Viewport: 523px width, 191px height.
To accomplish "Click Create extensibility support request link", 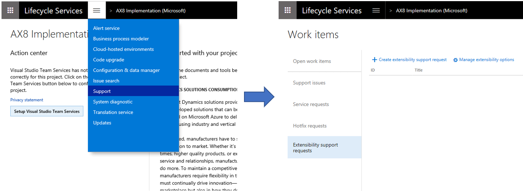I will [x=413, y=60].
